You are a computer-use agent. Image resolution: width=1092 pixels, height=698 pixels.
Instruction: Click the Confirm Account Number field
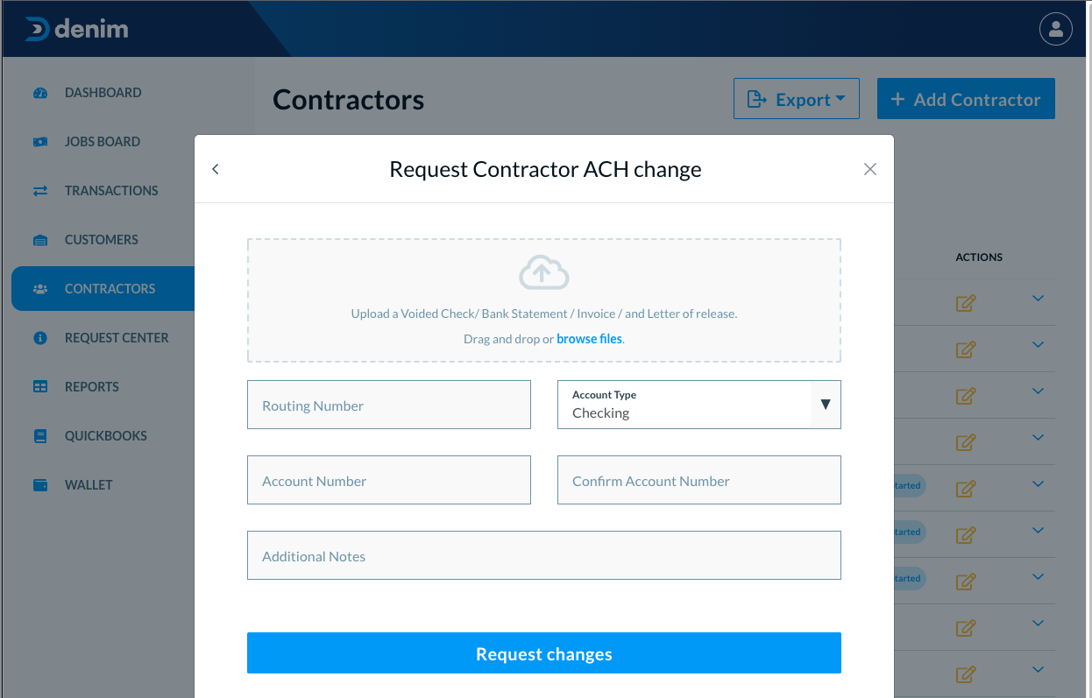click(699, 480)
